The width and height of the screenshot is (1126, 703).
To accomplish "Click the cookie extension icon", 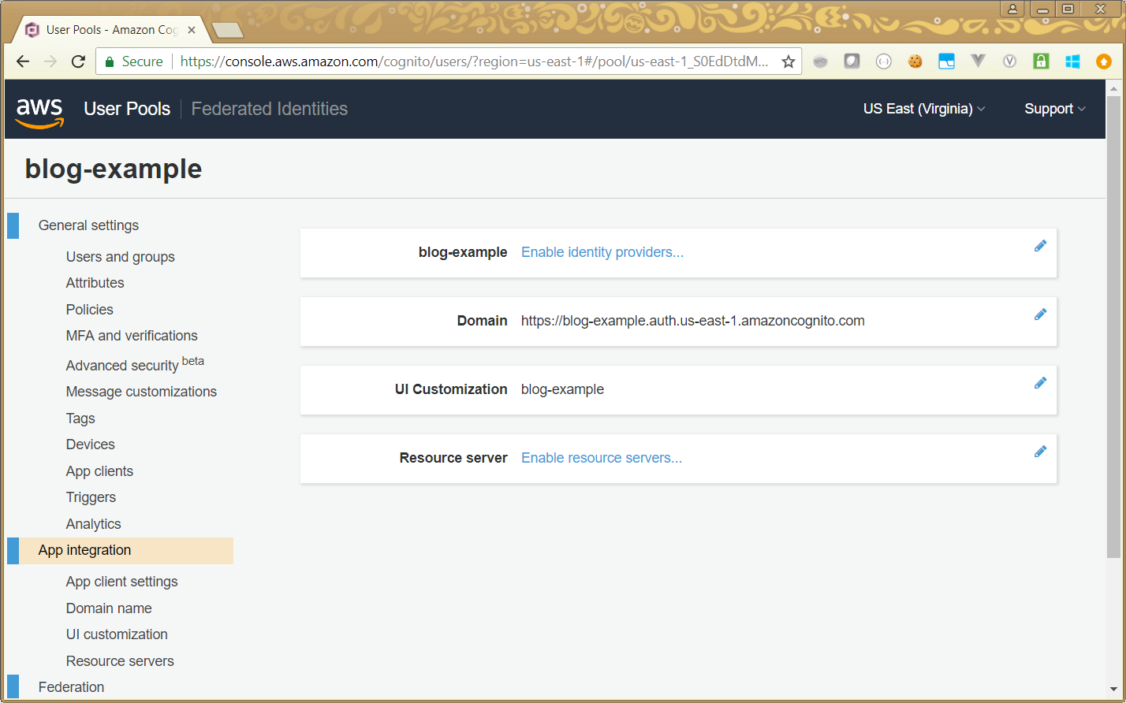I will tap(915, 61).
